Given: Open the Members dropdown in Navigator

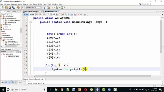Looking at the screenshot, I should point(6,52).
